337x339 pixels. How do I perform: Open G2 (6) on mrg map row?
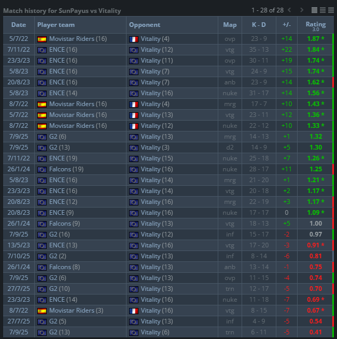58,137
